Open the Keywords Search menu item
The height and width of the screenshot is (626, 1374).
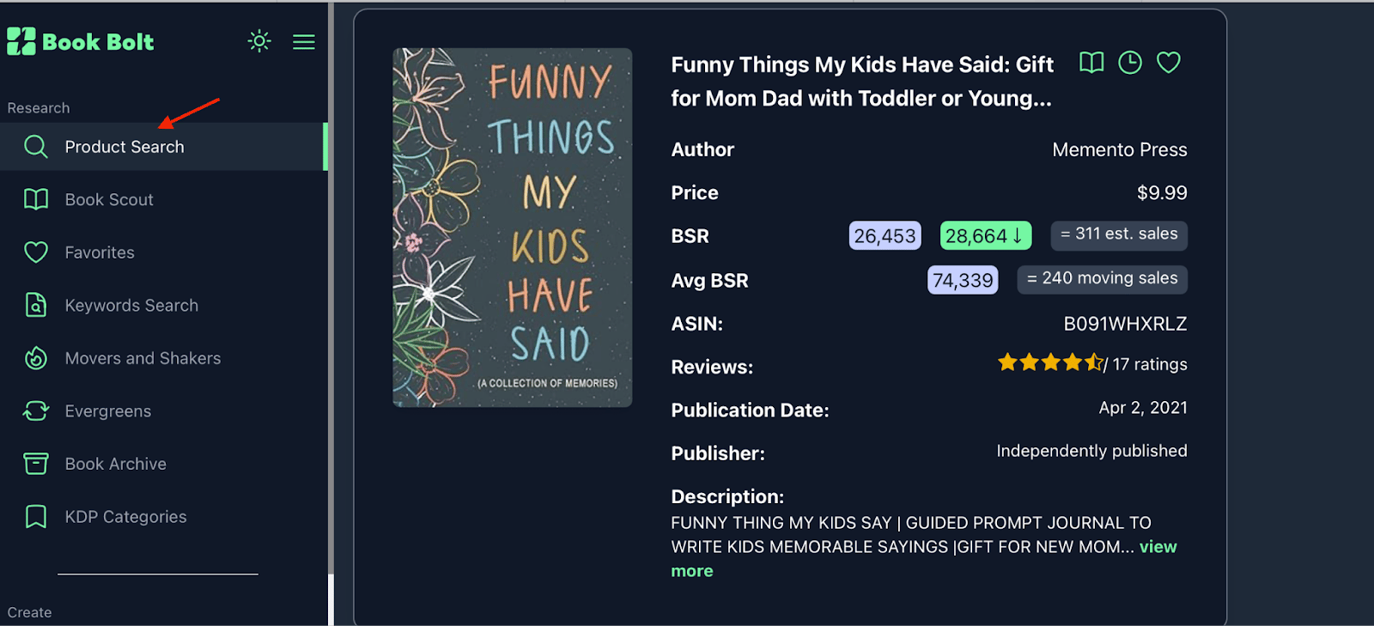131,306
